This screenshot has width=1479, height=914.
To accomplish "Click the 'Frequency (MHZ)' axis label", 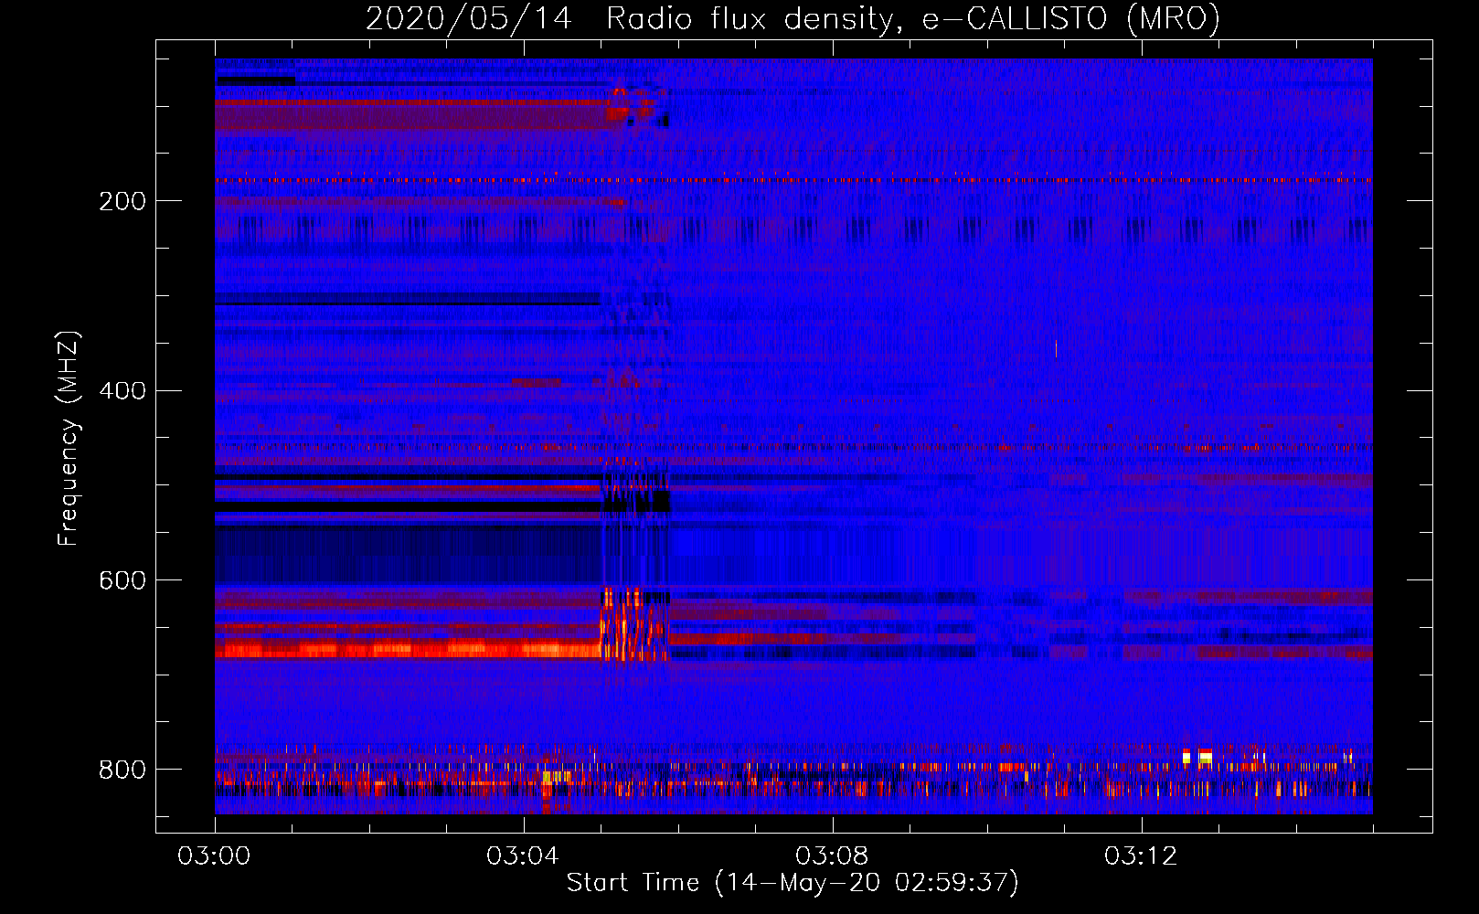I will (x=69, y=439).
